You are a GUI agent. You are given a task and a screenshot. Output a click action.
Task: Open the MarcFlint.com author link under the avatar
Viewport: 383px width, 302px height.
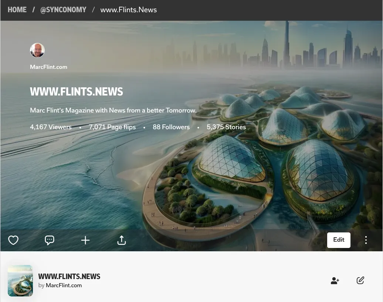pyautogui.click(x=48, y=67)
